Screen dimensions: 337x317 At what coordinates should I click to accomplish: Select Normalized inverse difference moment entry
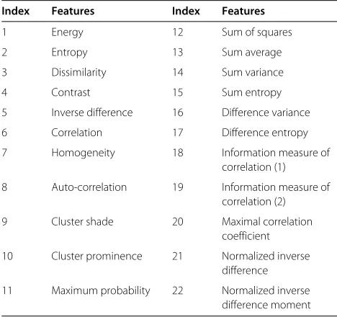266,298
